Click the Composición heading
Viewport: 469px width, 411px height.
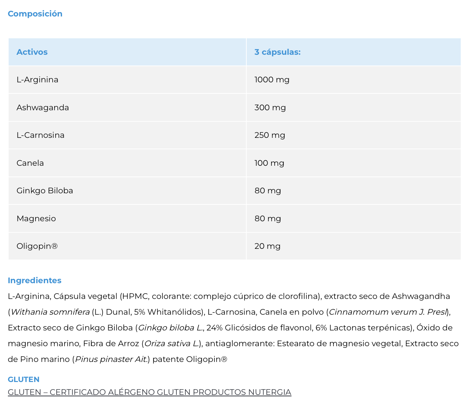[35, 14]
